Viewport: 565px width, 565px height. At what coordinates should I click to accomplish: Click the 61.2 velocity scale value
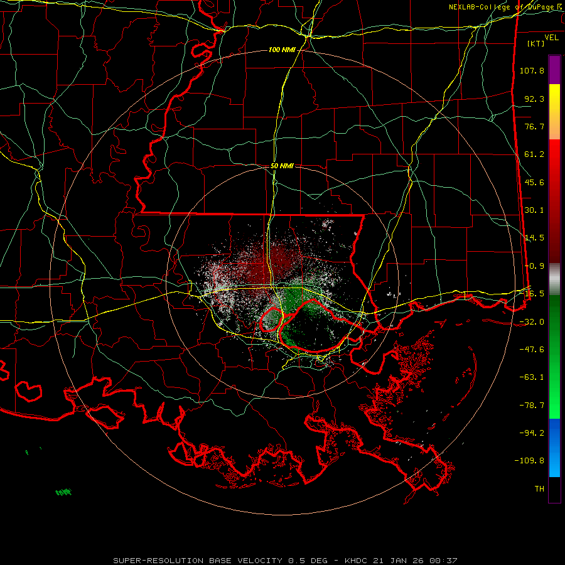pos(534,154)
